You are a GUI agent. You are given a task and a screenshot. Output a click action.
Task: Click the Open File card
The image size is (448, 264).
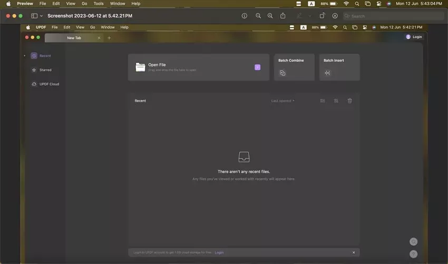click(199, 67)
